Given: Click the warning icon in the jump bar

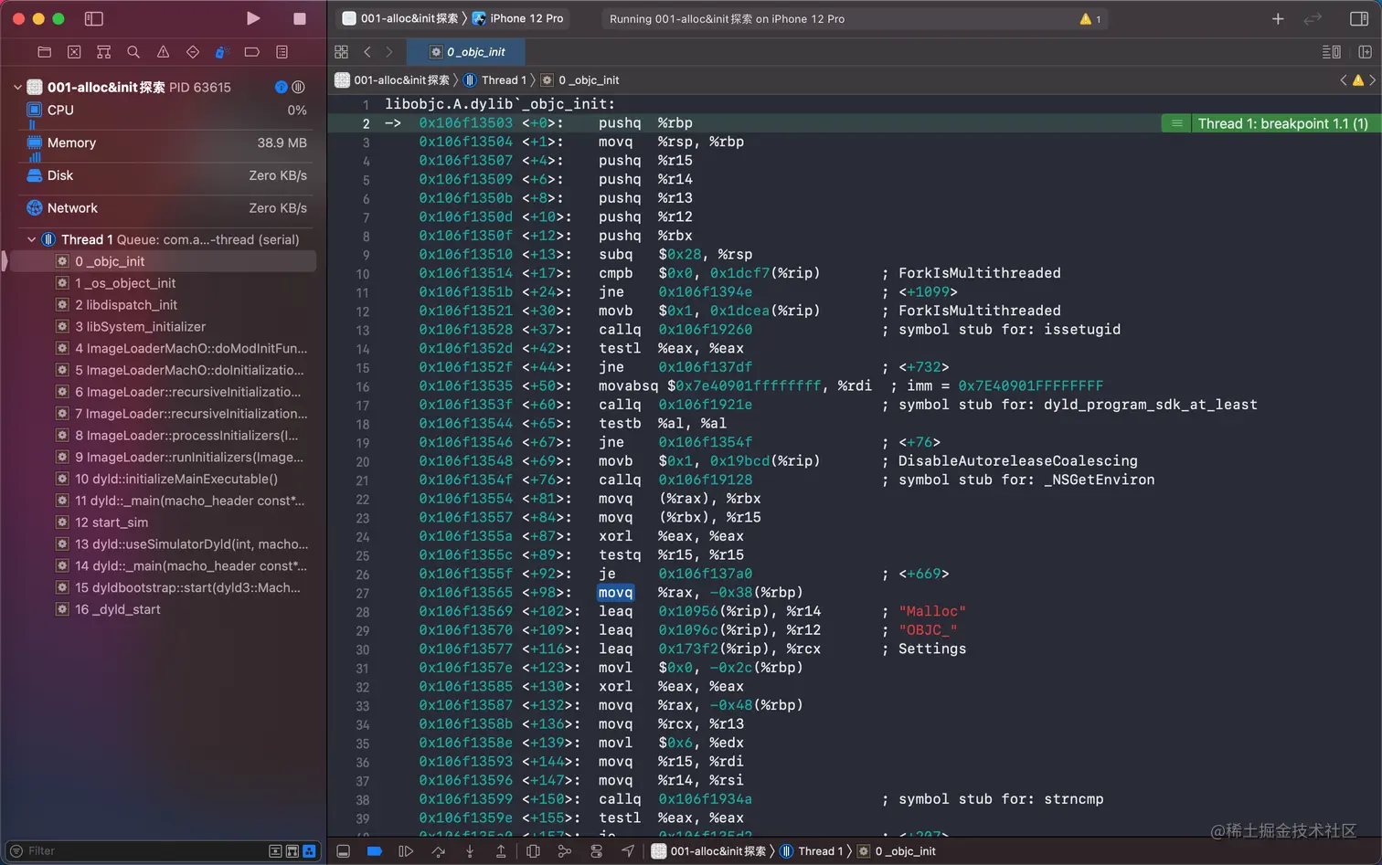Looking at the screenshot, I should click(1358, 80).
